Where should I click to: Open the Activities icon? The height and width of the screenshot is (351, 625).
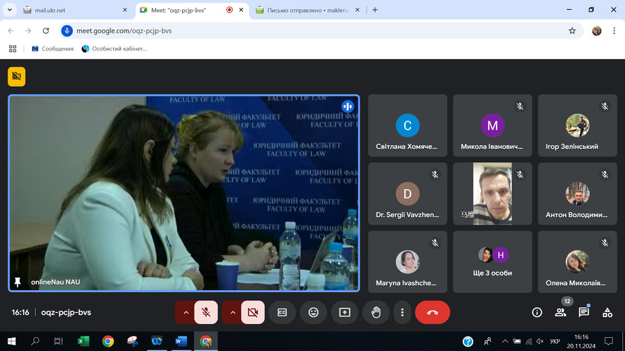coord(608,313)
